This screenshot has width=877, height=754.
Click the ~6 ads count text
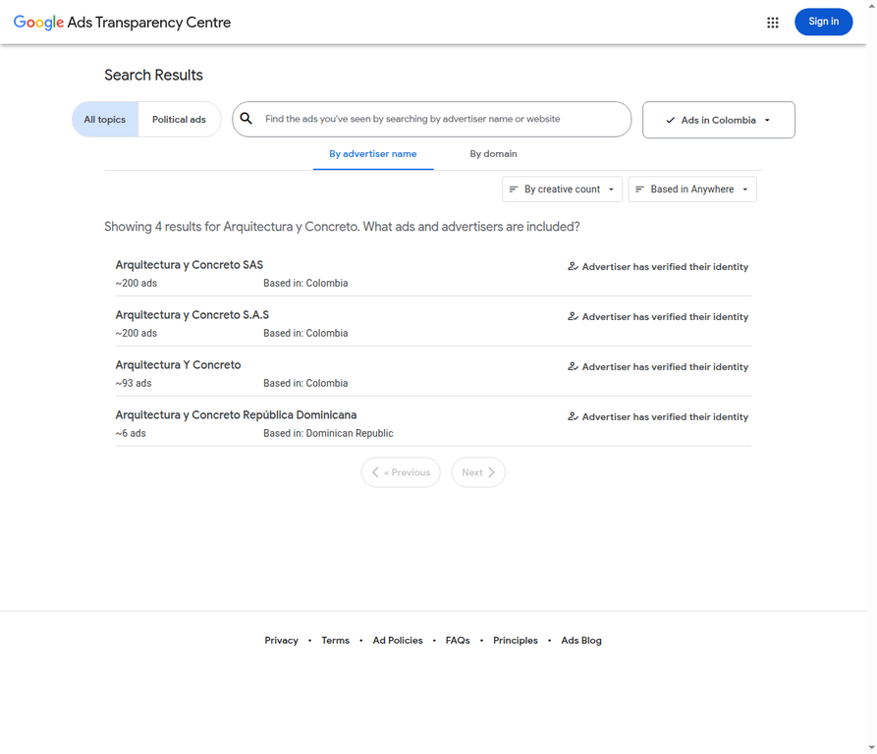(131, 433)
